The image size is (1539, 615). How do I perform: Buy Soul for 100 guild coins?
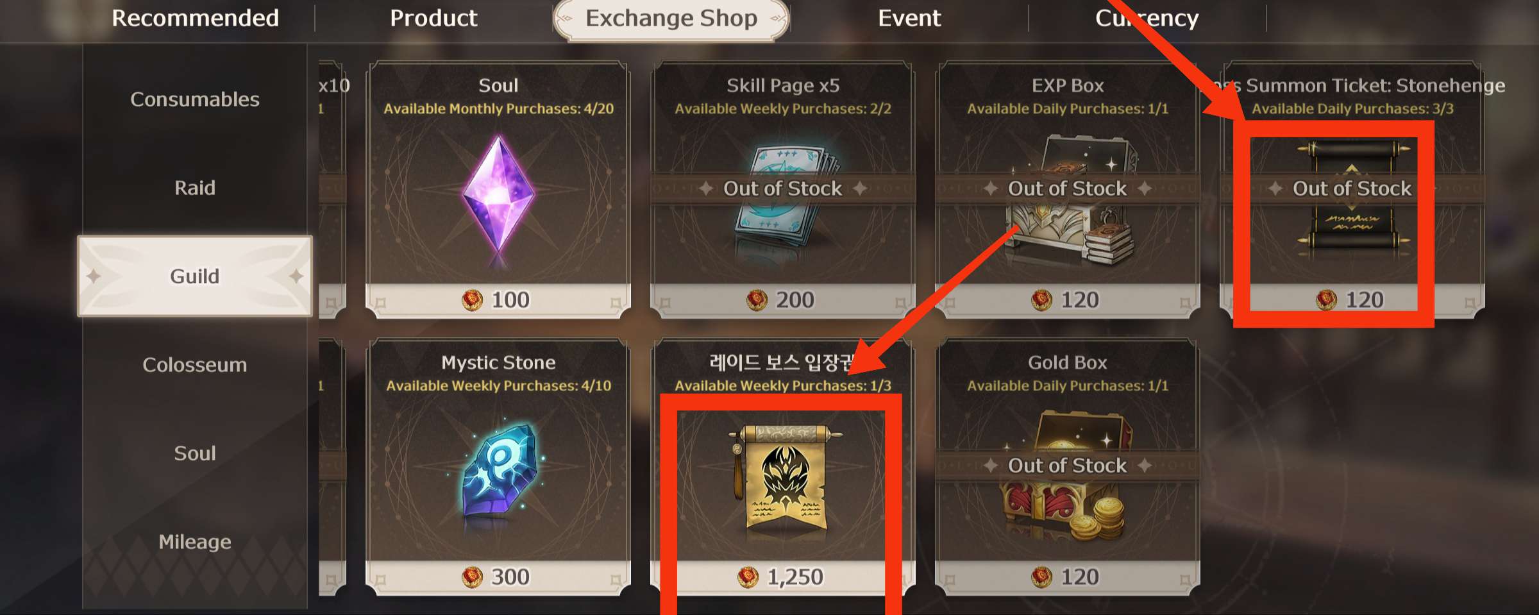pos(498,300)
